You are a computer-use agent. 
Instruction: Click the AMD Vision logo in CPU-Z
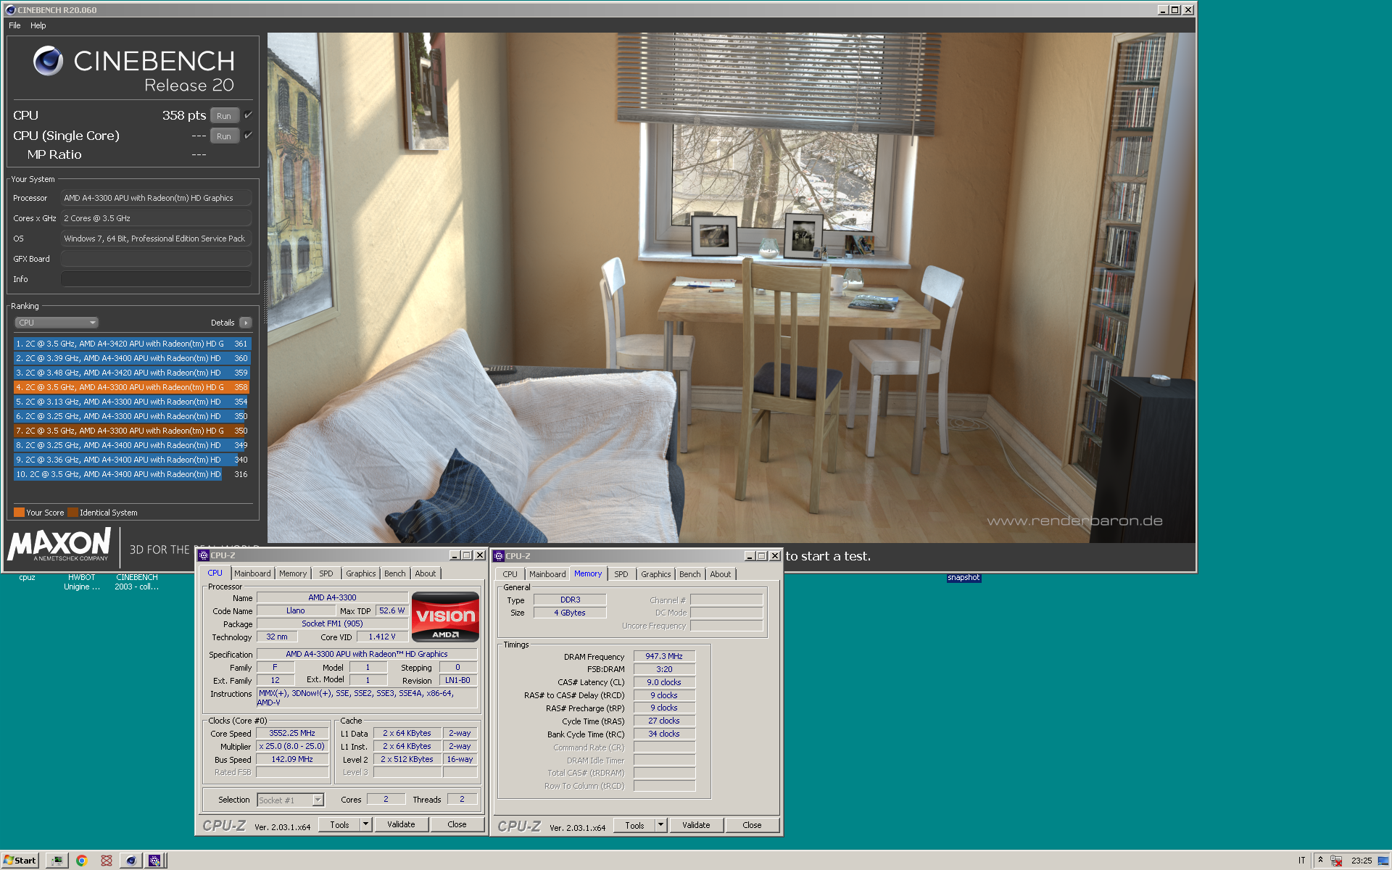point(445,617)
